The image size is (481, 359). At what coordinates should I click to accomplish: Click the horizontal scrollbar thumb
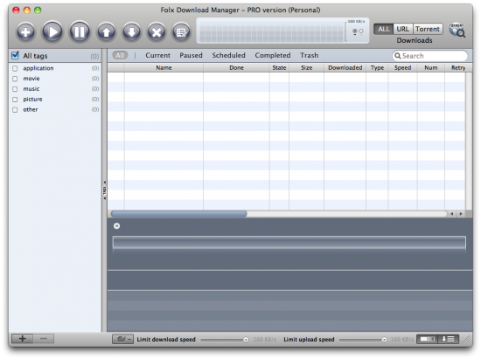(x=178, y=214)
